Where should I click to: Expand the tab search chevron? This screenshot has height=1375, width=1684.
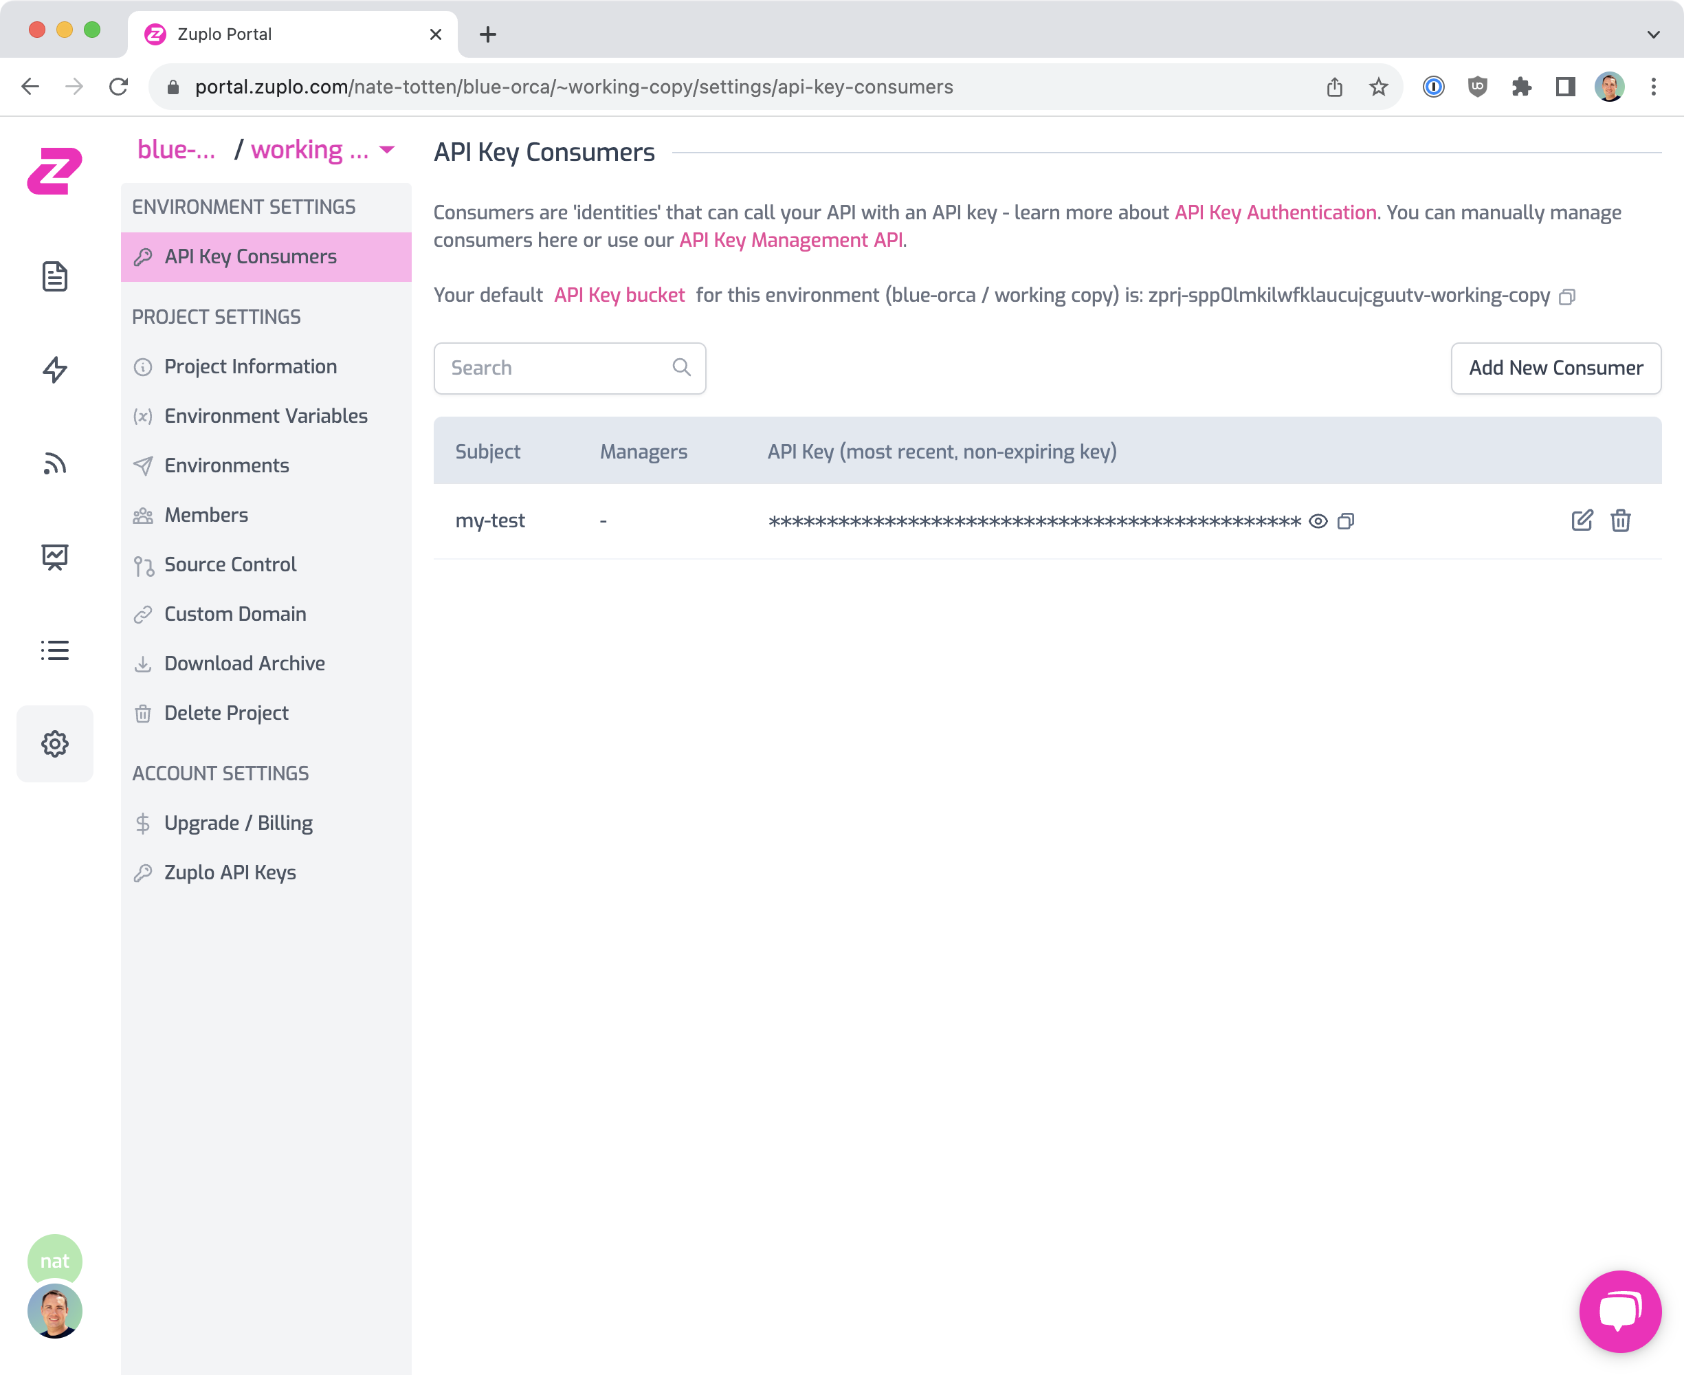tap(1653, 34)
